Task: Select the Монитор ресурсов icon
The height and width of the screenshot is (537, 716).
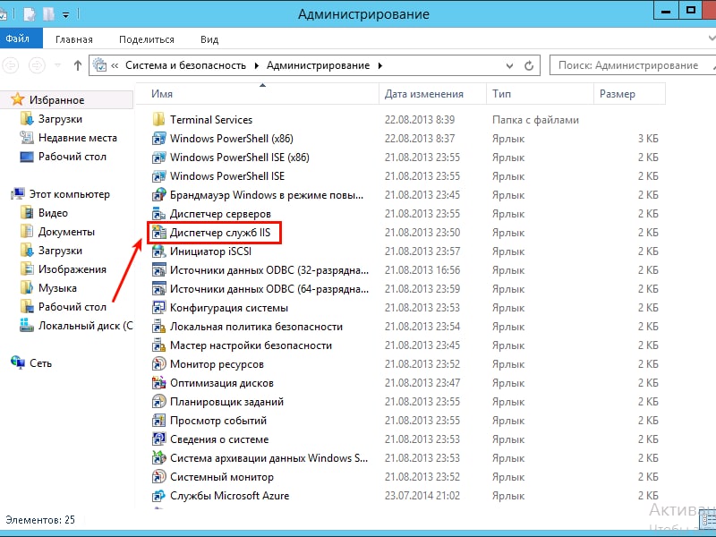Action: [158, 364]
